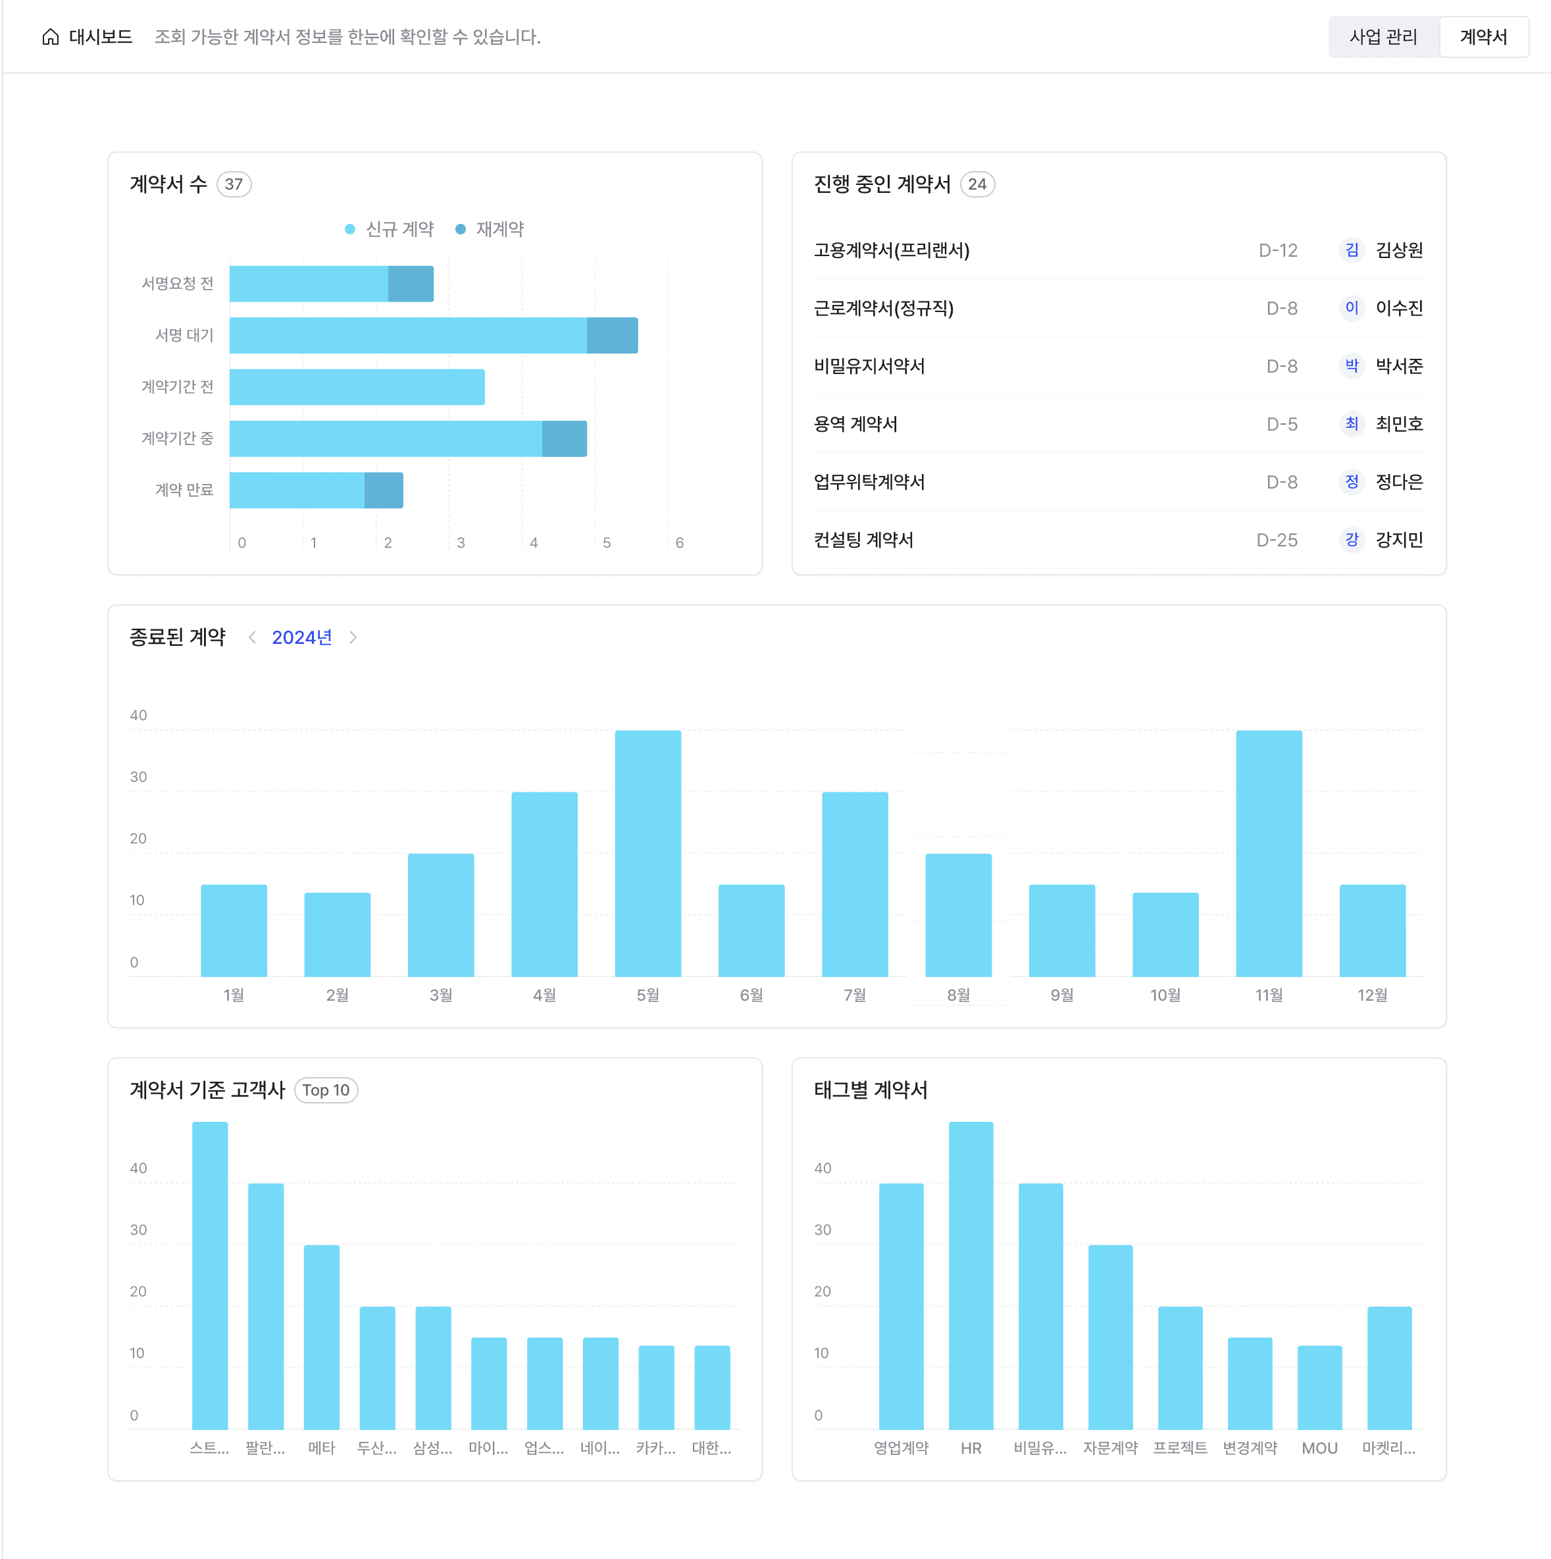Click the 메타 bar in customer chart

click(x=321, y=1336)
